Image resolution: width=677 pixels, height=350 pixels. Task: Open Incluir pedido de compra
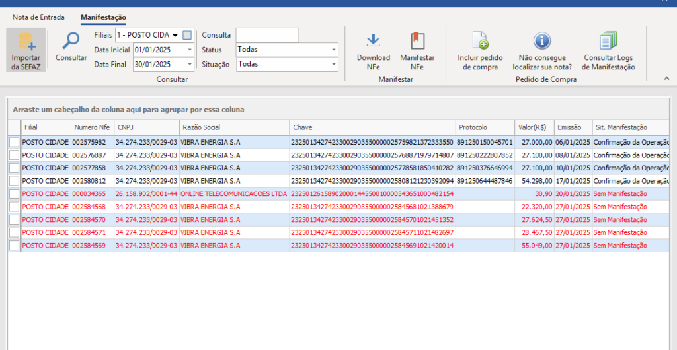point(481,41)
